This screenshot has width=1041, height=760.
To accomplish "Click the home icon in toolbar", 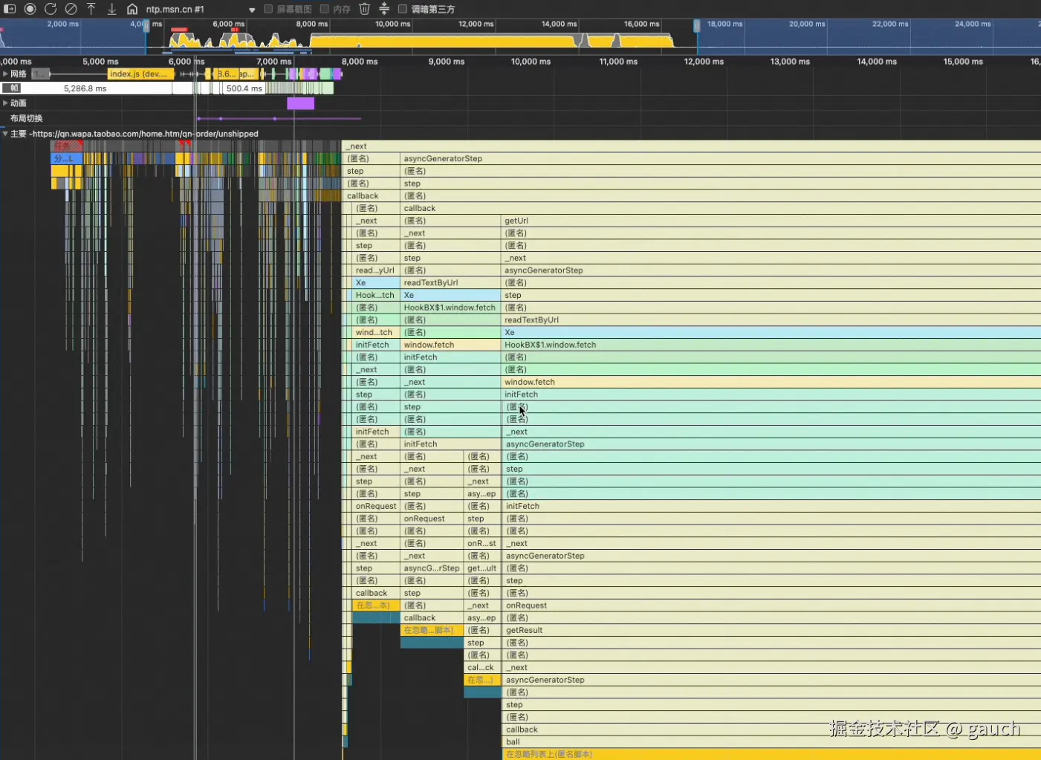I will (132, 9).
